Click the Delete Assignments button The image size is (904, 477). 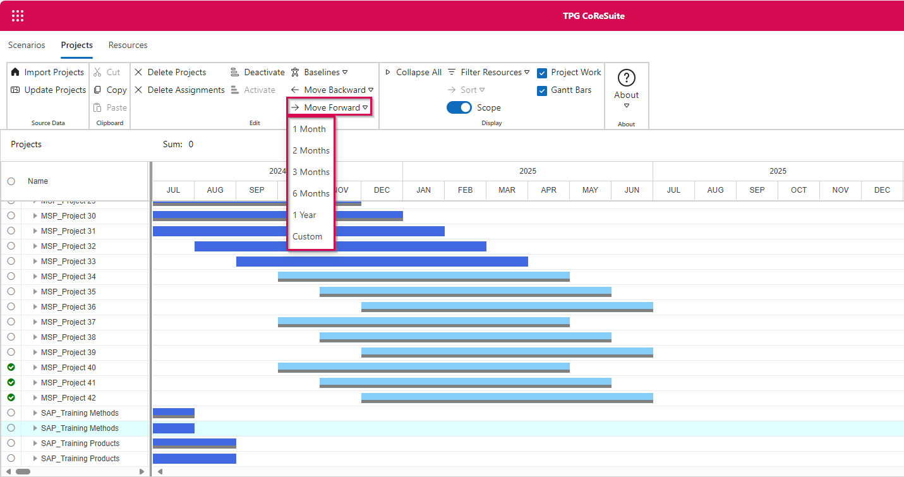(x=179, y=90)
